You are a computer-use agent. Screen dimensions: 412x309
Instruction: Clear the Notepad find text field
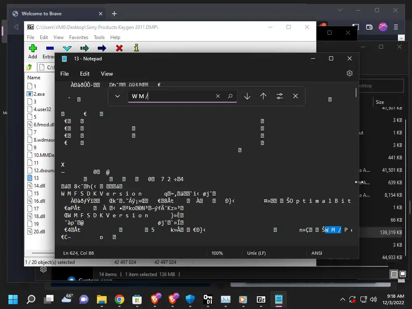tap(218, 96)
